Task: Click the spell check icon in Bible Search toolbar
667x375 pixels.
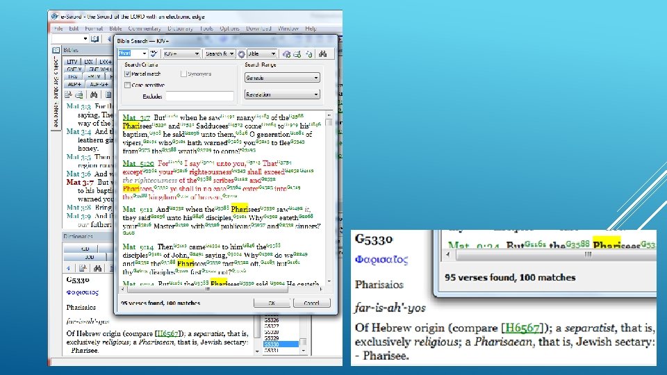Action: pos(154,53)
